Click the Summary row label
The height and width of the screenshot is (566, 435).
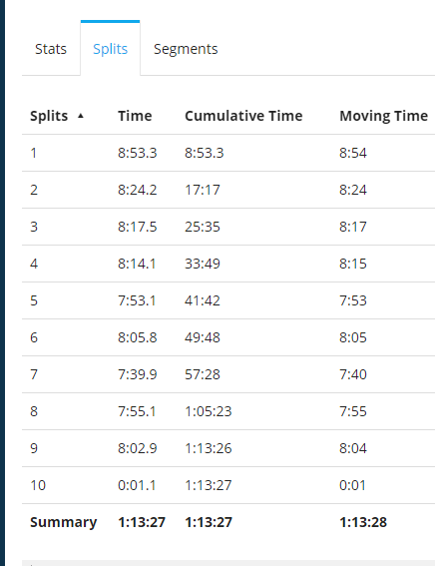coord(64,522)
